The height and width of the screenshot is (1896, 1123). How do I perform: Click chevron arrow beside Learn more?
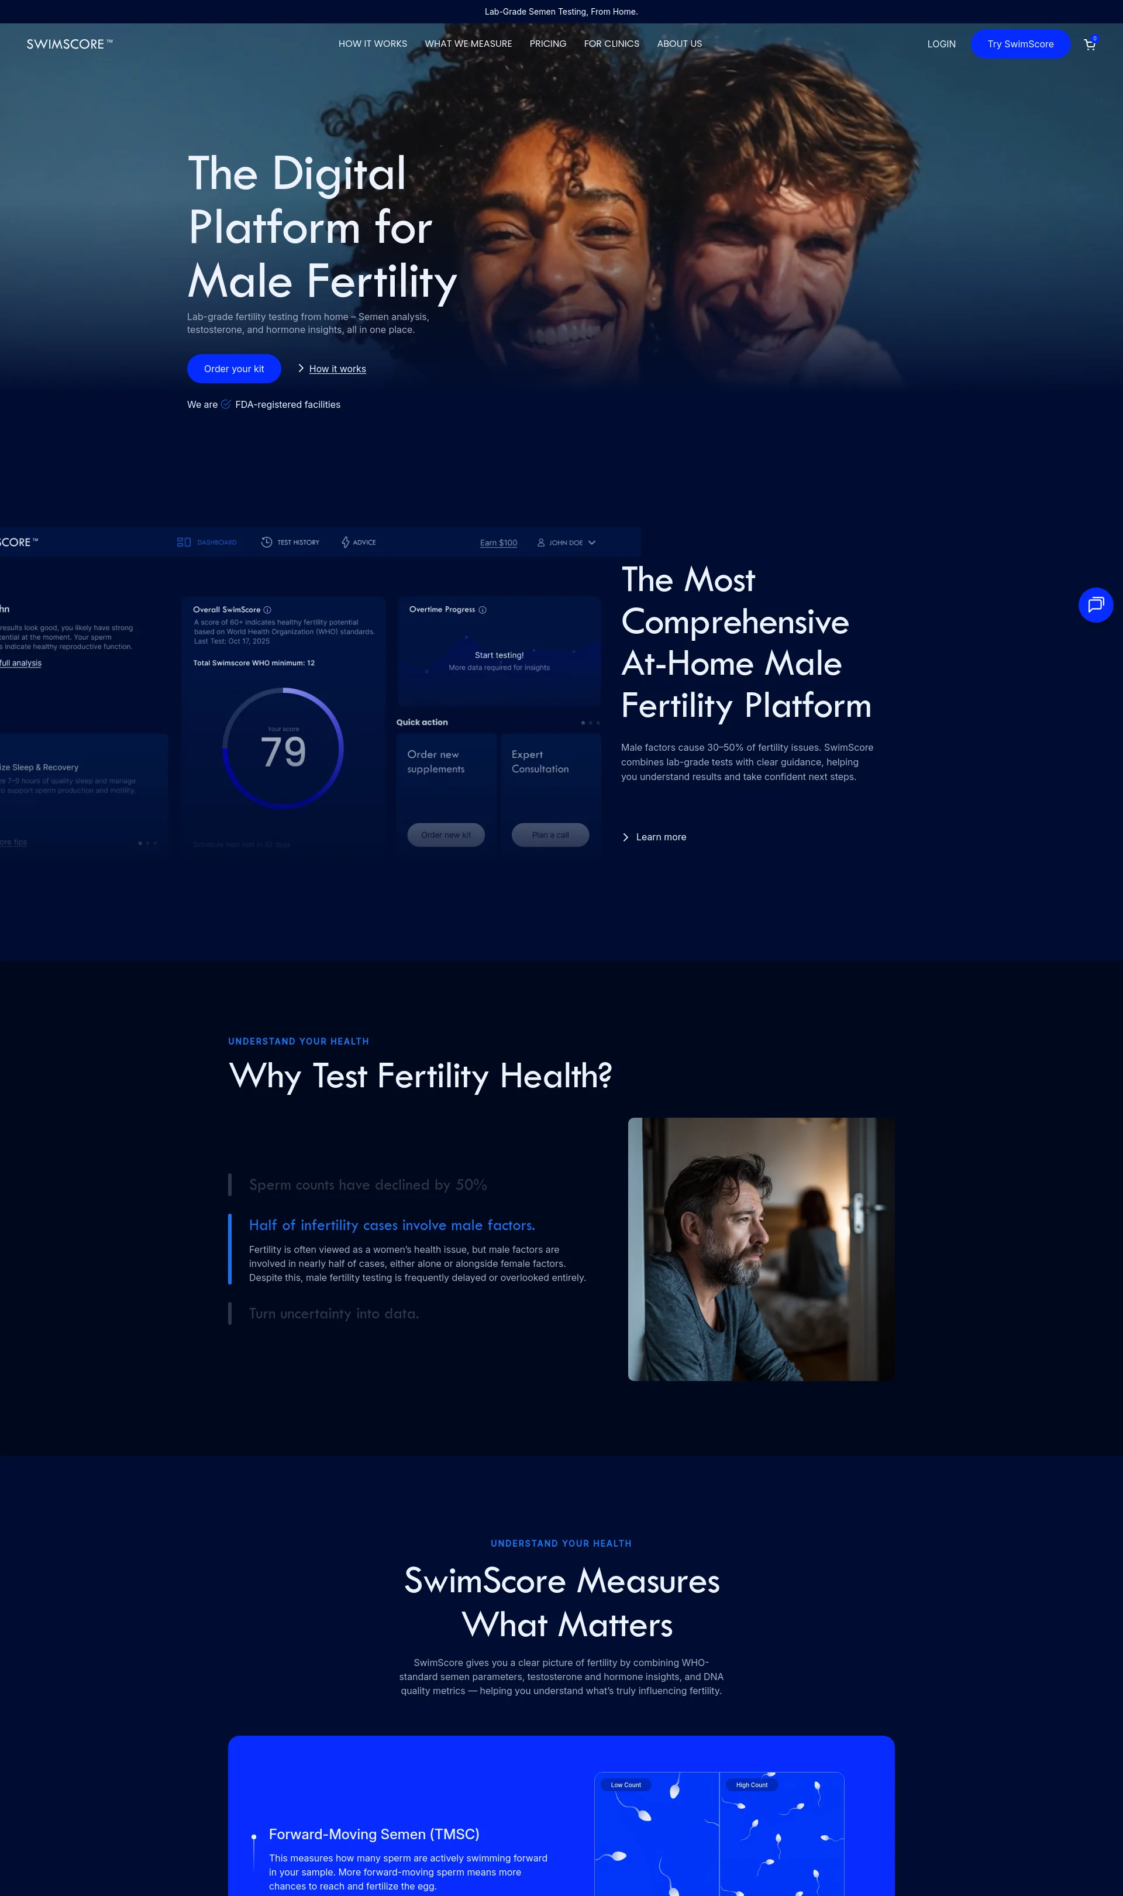click(x=625, y=837)
